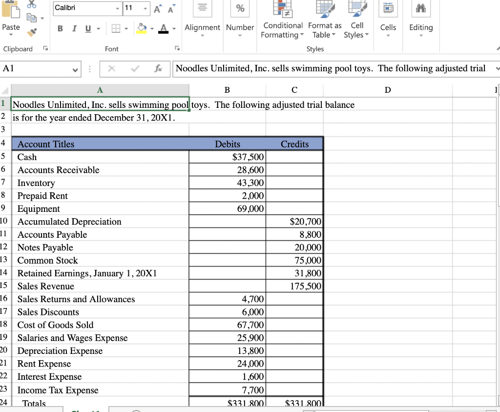The image size is (500, 412).
Task: Click the Select All corner triangle
Action: (5, 91)
